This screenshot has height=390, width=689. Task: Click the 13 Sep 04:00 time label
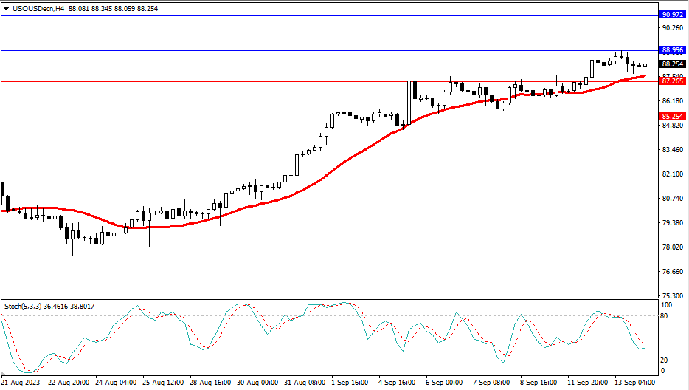pos(634,383)
